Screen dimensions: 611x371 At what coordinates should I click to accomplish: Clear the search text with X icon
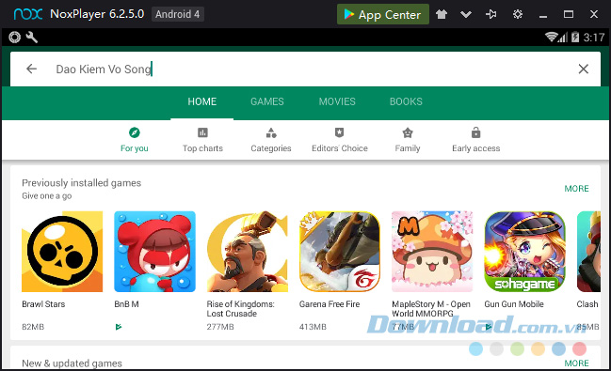point(584,69)
